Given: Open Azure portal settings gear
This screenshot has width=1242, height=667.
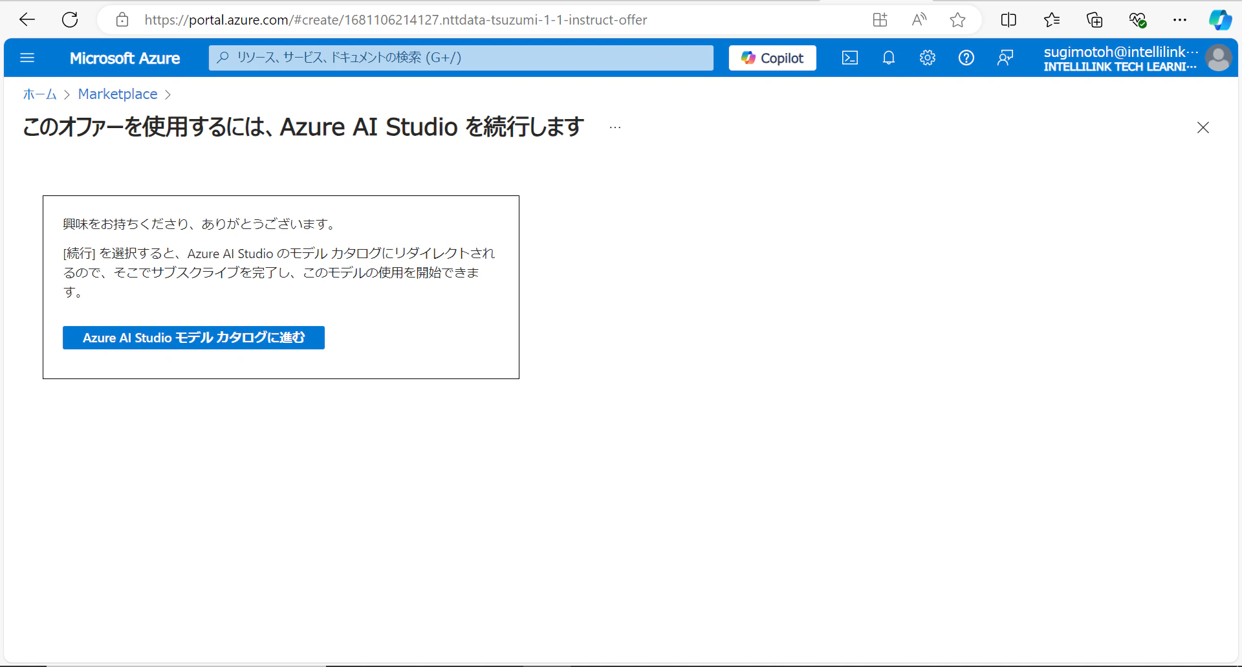Looking at the screenshot, I should pyautogui.click(x=928, y=58).
